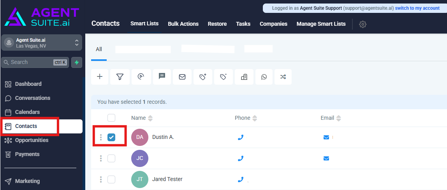Screen dimensions: 447x190
Task: Click the Dustin A. contact name
Action: tap(163, 137)
